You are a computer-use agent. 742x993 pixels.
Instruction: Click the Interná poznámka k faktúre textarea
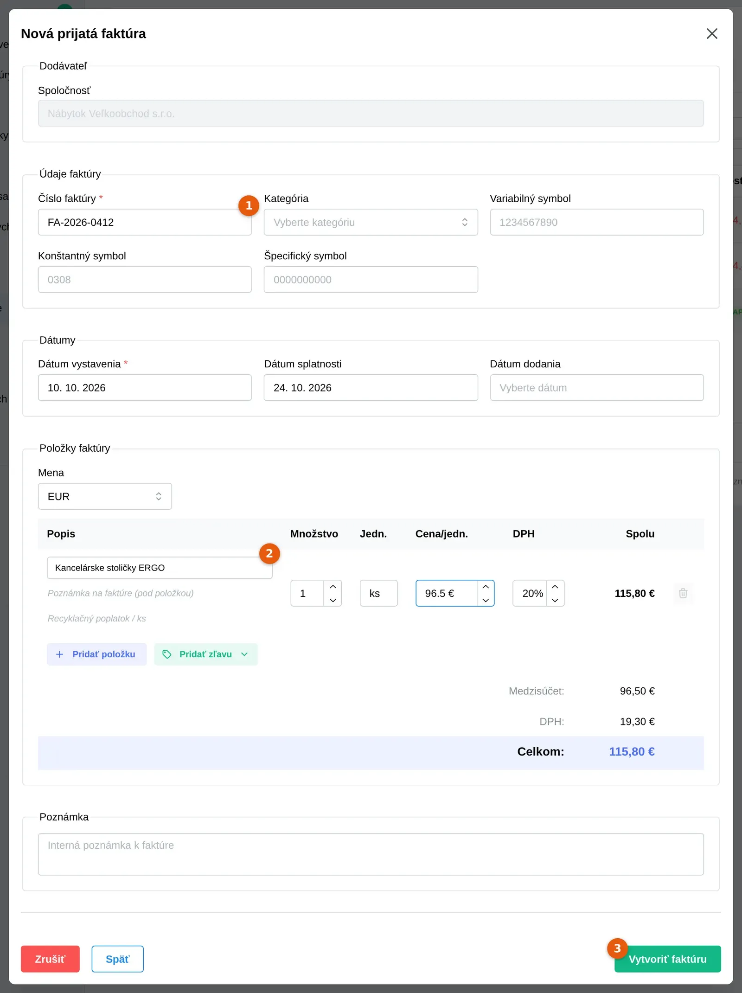(371, 854)
